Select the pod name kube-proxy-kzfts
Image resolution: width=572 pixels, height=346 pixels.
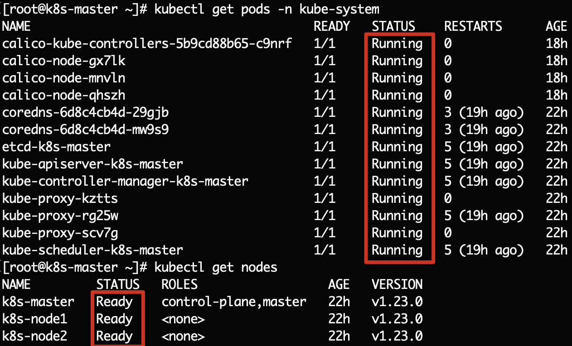(60, 198)
